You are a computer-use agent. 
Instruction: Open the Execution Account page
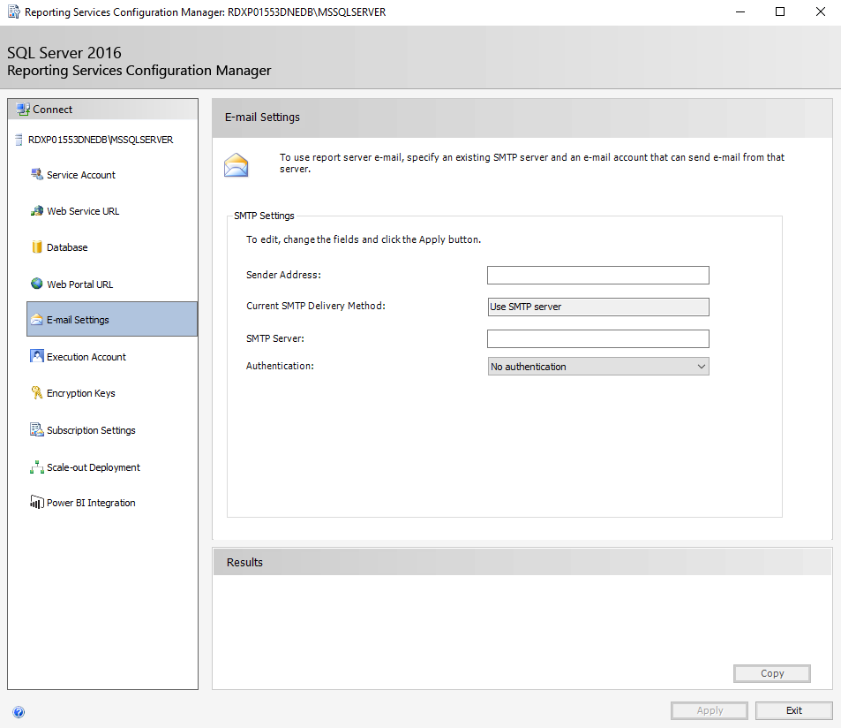point(86,357)
